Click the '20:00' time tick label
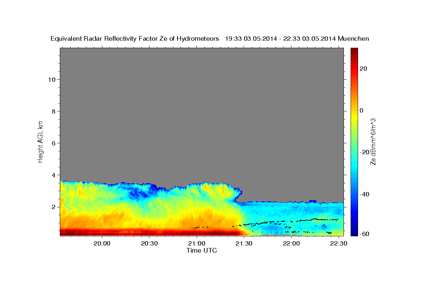The height and width of the screenshot is (283, 425). pyautogui.click(x=102, y=244)
